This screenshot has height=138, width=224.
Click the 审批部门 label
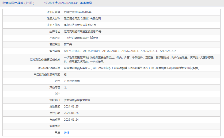click(55, 100)
